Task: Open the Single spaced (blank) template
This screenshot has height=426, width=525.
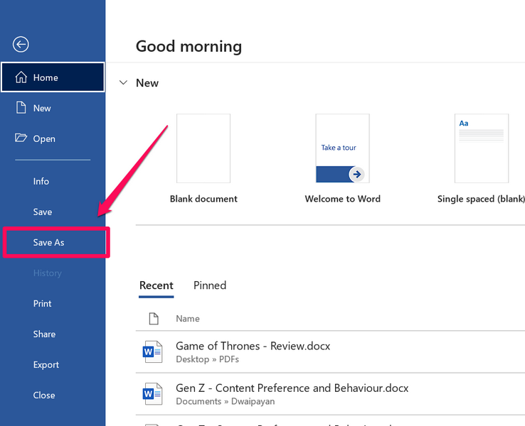Action: coord(482,148)
